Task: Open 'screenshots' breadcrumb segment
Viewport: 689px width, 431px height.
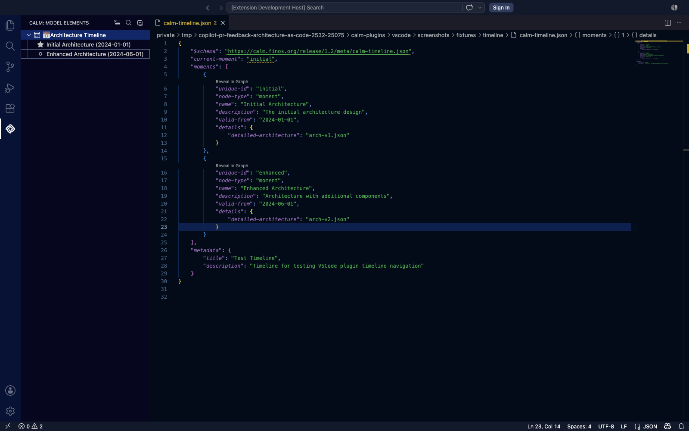Action: coord(433,35)
